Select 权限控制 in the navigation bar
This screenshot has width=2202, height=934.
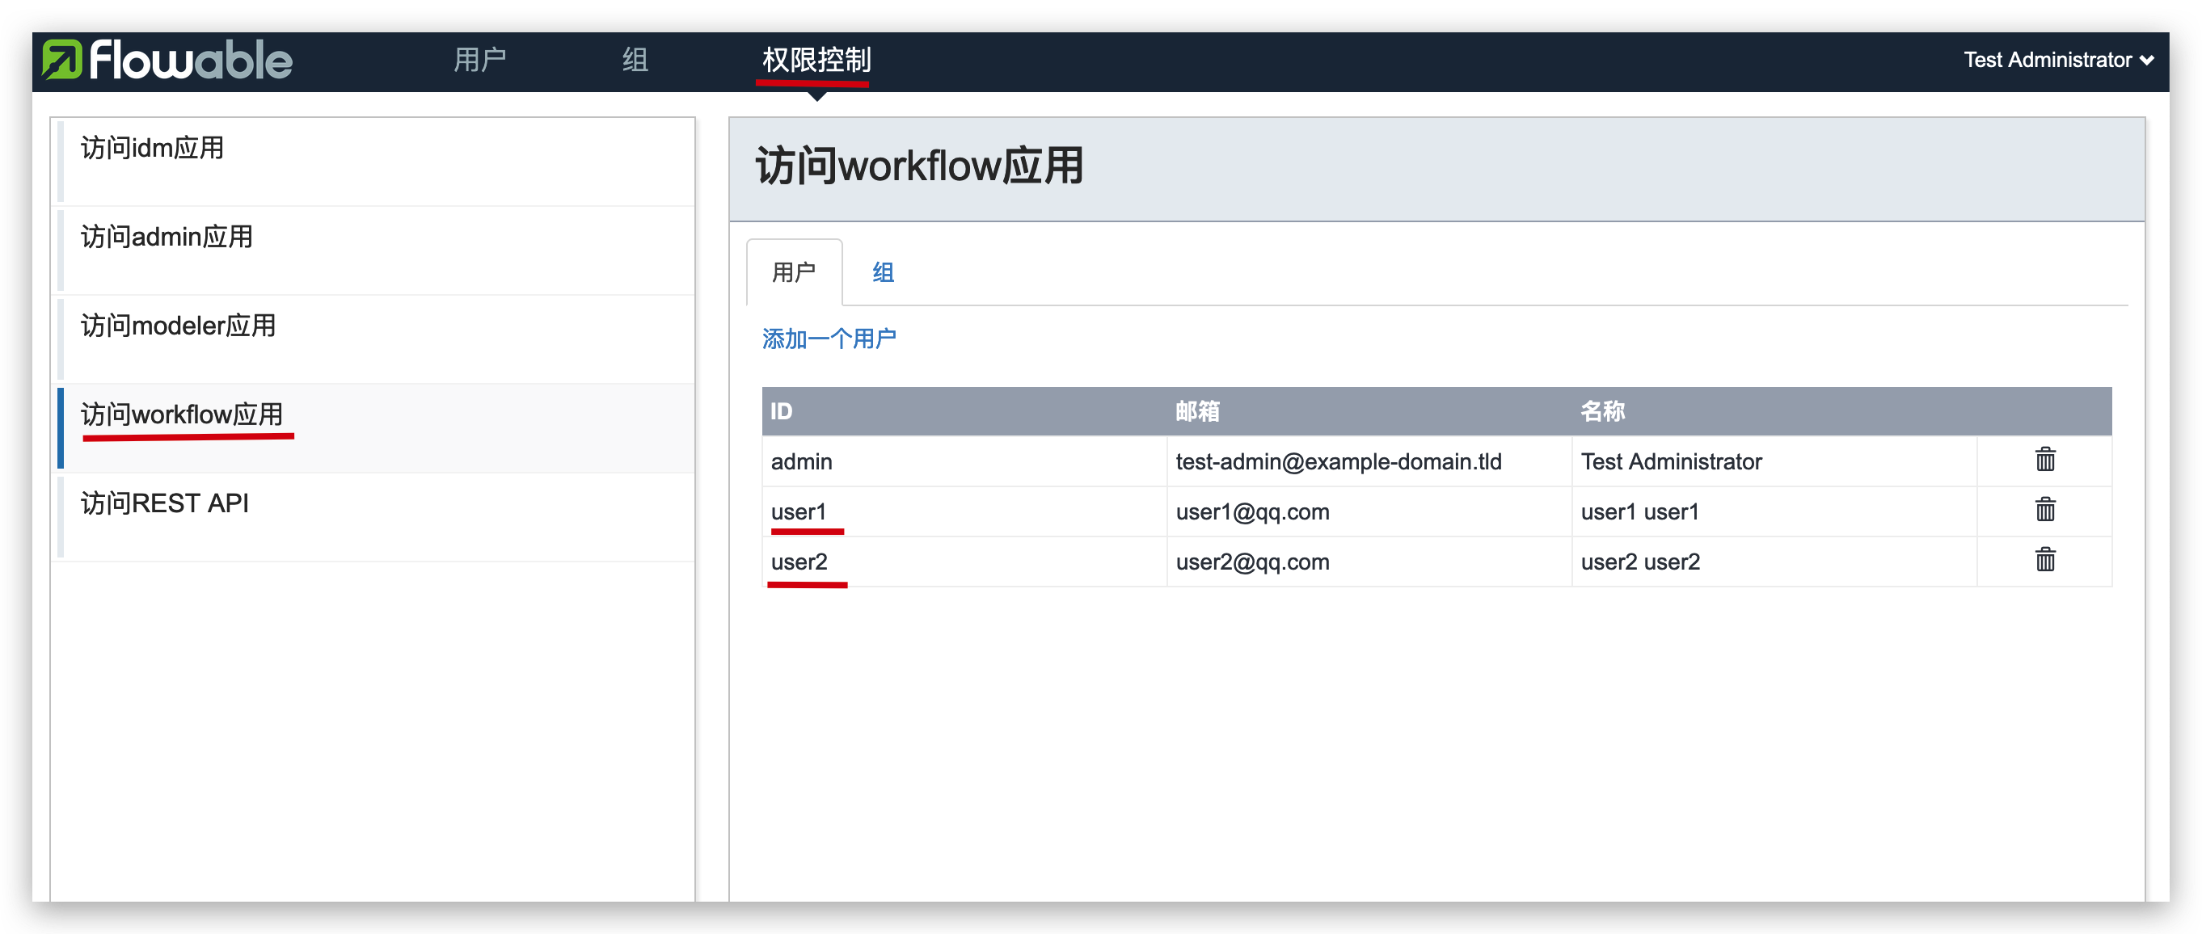[816, 60]
